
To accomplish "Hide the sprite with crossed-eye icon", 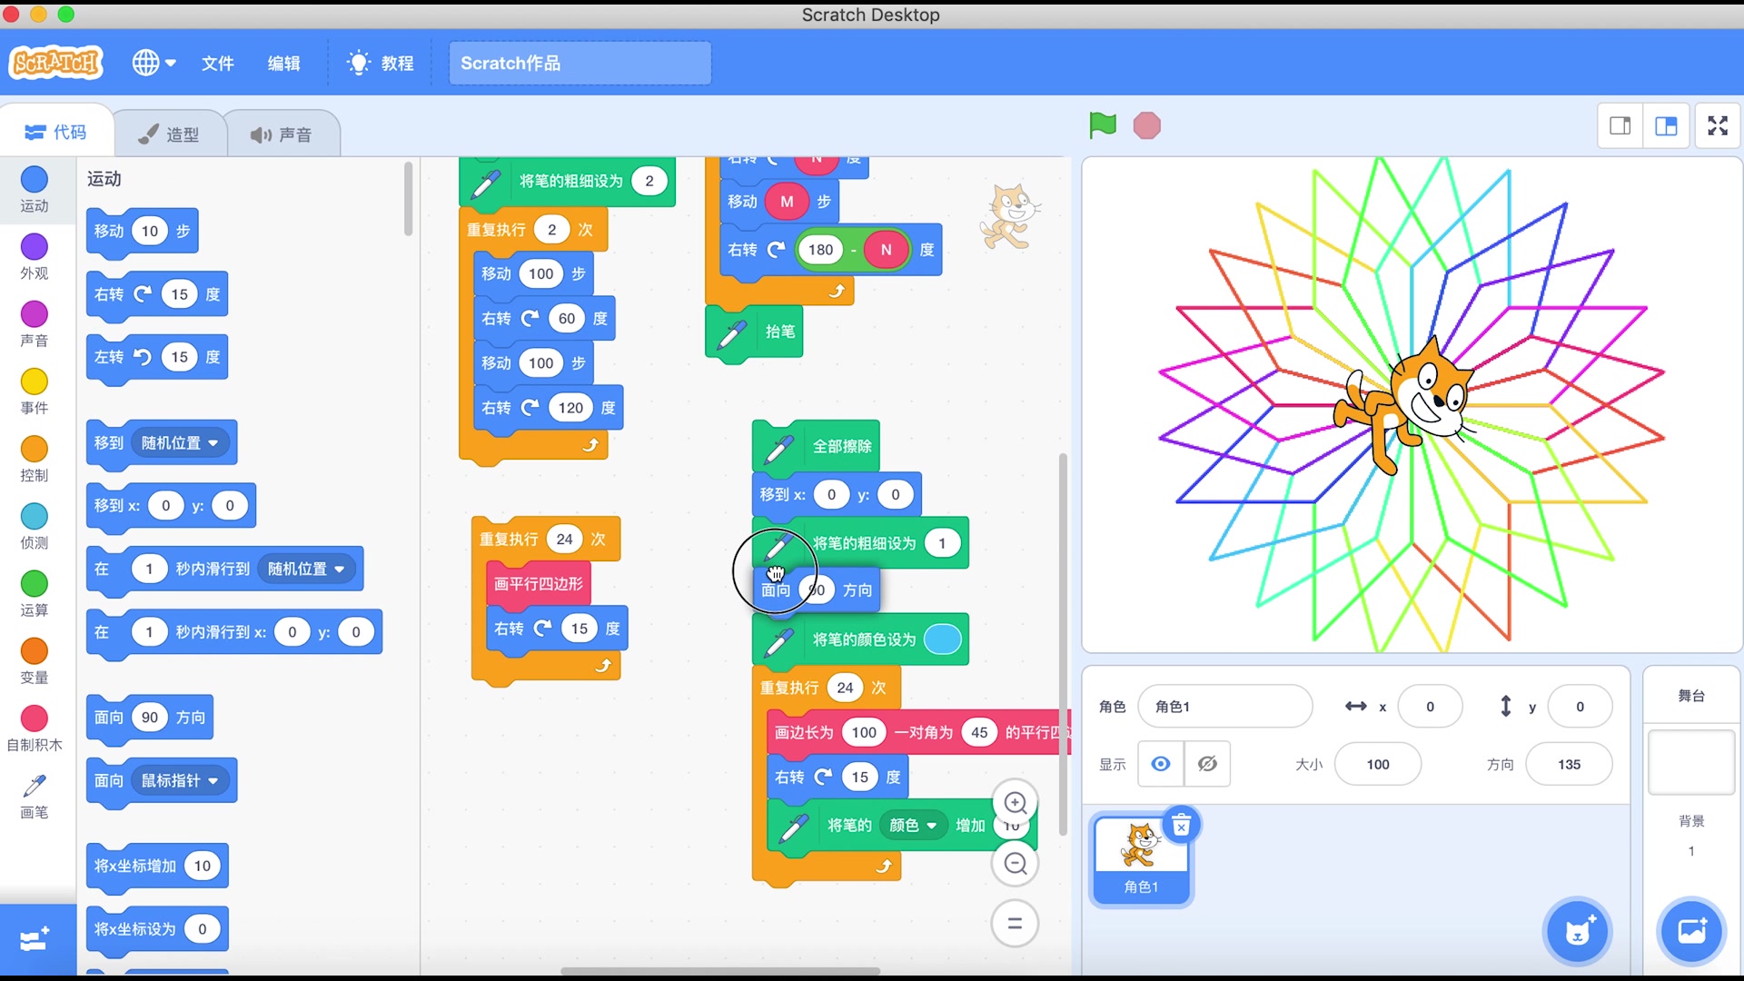I will (1207, 764).
